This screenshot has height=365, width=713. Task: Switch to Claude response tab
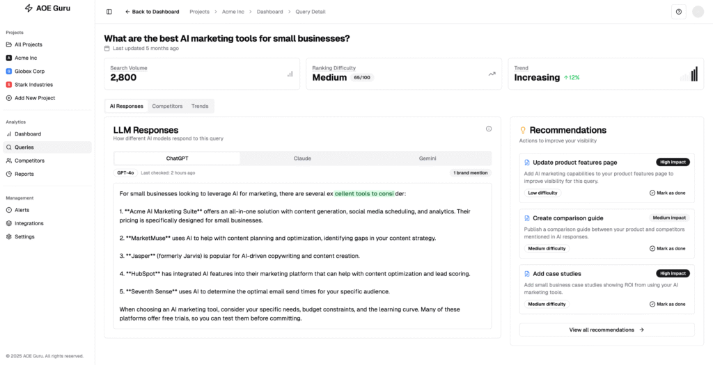pyautogui.click(x=302, y=159)
